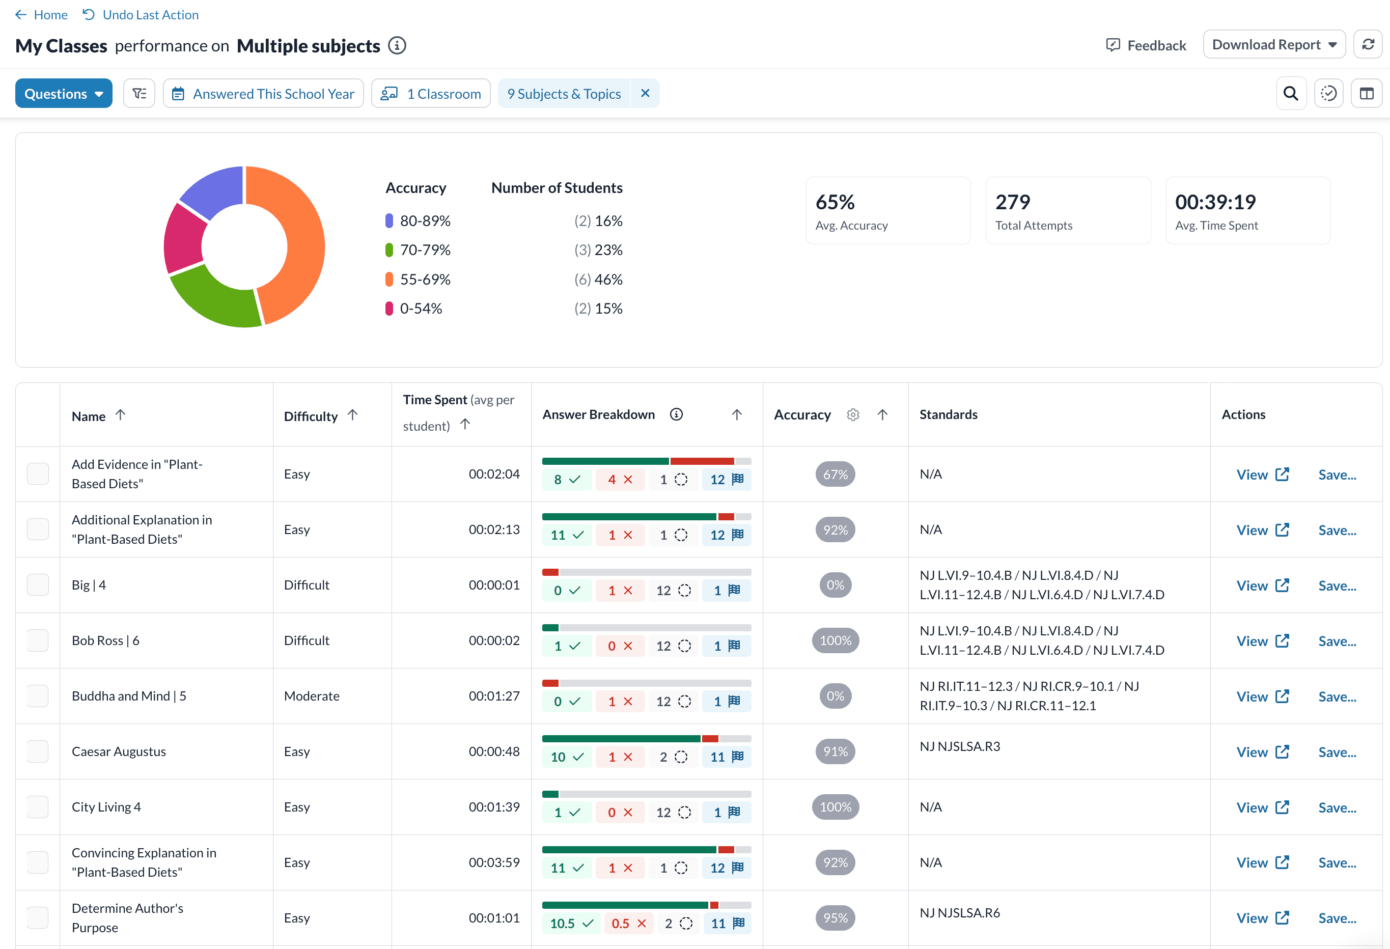Open the filter hierarchy icon
Viewport: 1390px width, 949px height.
tap(139, 93)
